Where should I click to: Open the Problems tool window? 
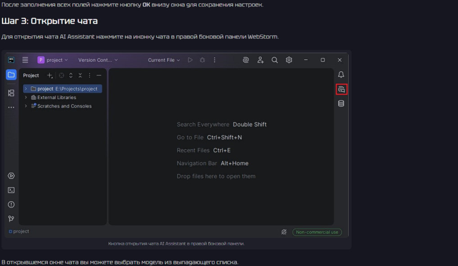(11, 204)
